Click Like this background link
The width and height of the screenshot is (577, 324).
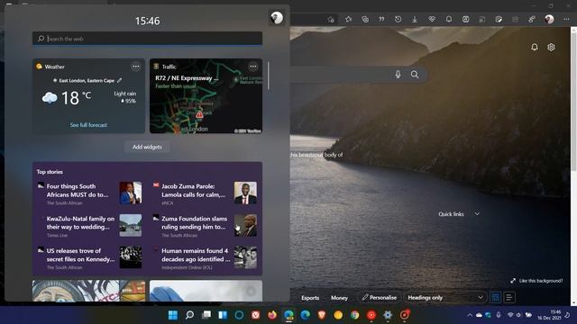click(537, 281)
